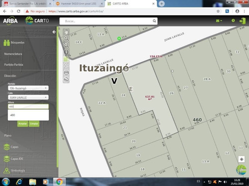Click the search magnifier in Buscar box

point(154,21)
